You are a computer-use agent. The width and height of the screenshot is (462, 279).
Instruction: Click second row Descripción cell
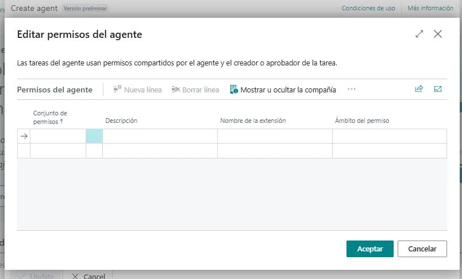pos(160,150)
